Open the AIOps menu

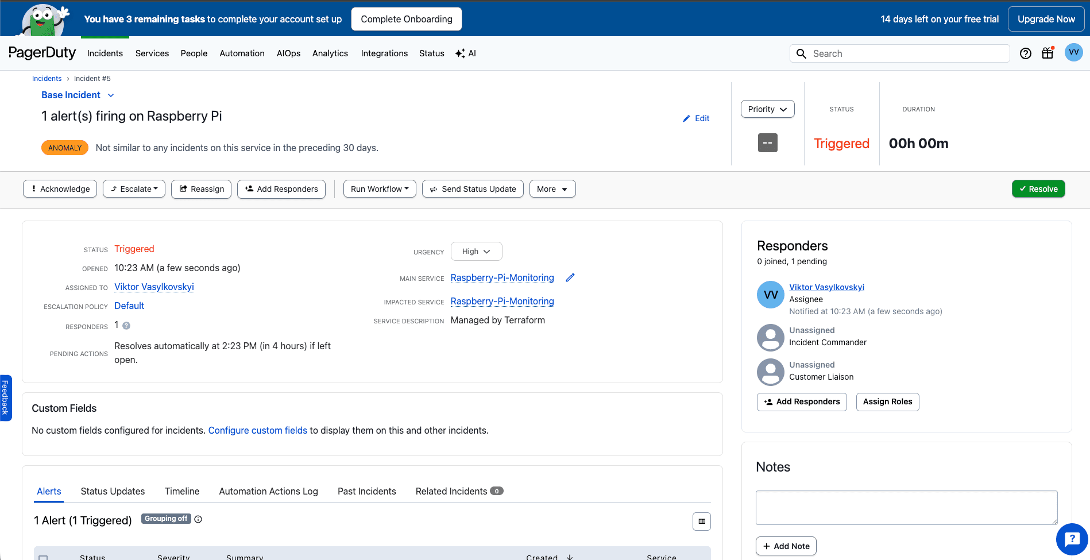pyautogui.click(x=288, y=53)
